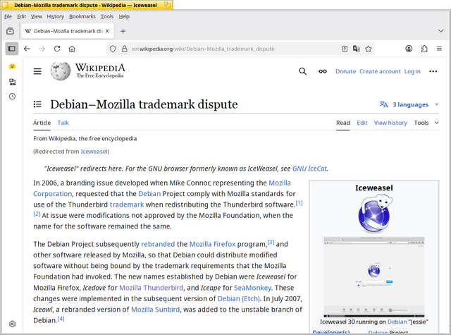Click the Create account link
The height and width of the screenshot is (335, 451).
380,71
